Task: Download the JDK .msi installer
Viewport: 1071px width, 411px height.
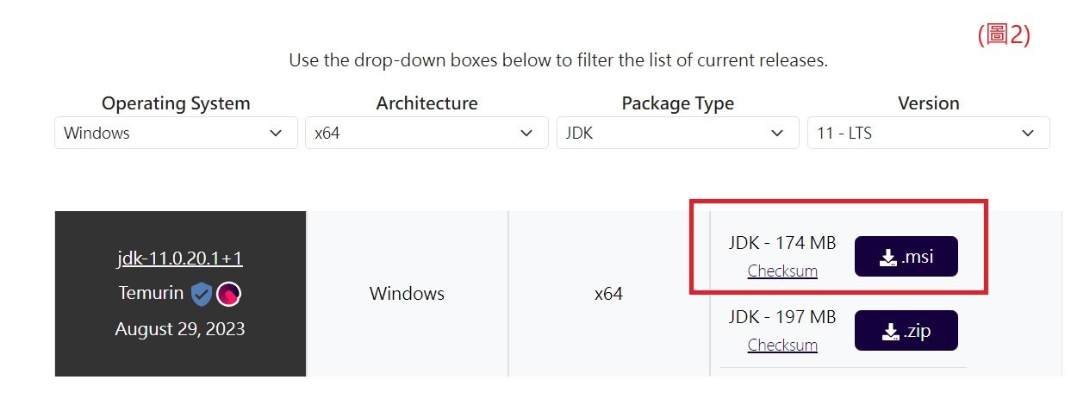Action: (906, 257)
